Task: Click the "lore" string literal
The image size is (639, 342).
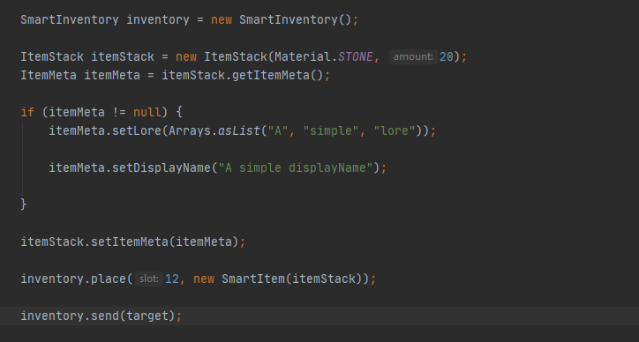Action: (395, 131)
